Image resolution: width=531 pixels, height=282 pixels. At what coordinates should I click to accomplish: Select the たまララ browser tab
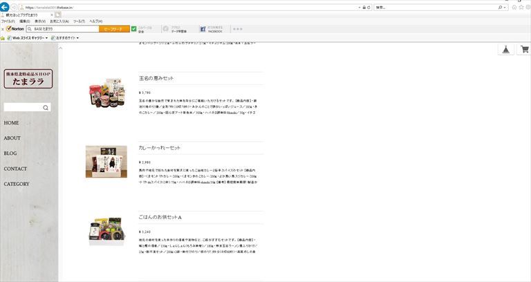tap(26, 15)
